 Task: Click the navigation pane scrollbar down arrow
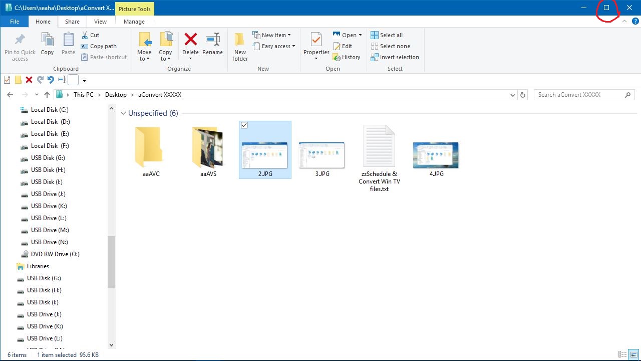(111, 345)
